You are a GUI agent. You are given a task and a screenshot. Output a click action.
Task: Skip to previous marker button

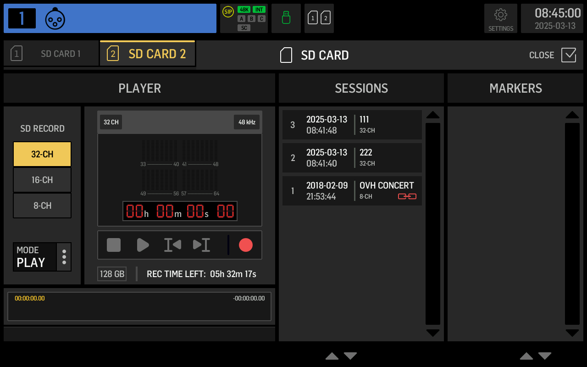[x=172, y=245]
